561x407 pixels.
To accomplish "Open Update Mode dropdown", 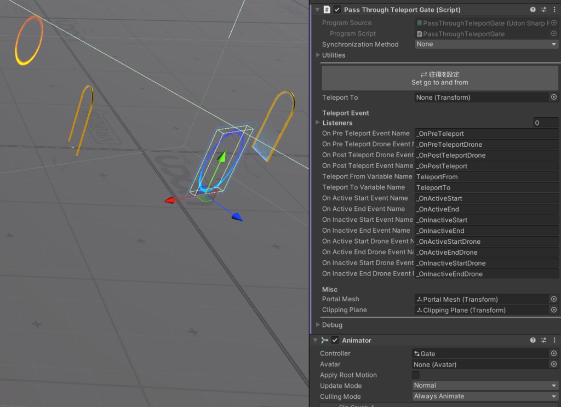I will pos(485,386).
